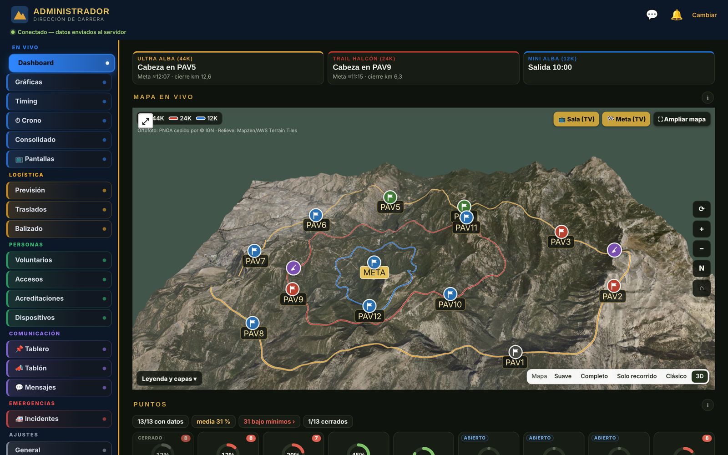Click Ampliar mapa button

point(682,119)
